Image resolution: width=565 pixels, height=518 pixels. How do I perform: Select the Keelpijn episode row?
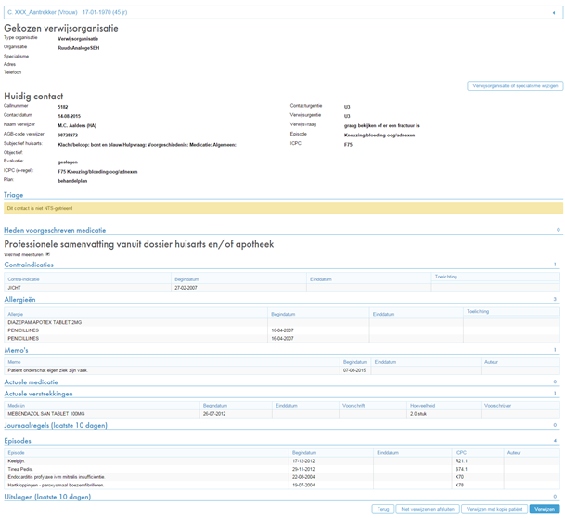tap(17, 461)
